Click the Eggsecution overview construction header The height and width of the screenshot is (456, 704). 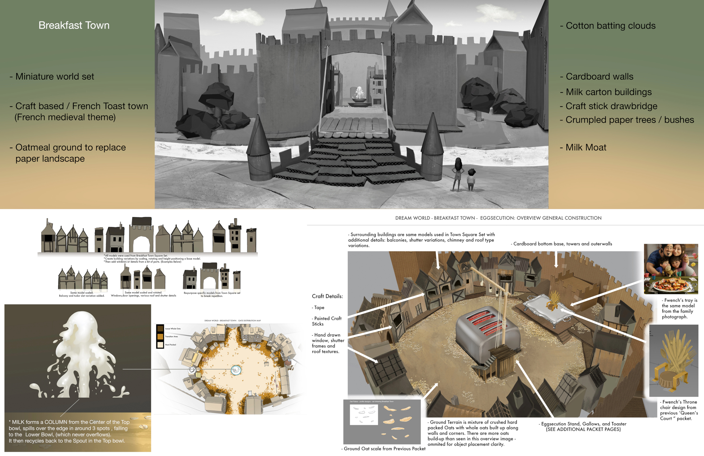tap(498, 218)
